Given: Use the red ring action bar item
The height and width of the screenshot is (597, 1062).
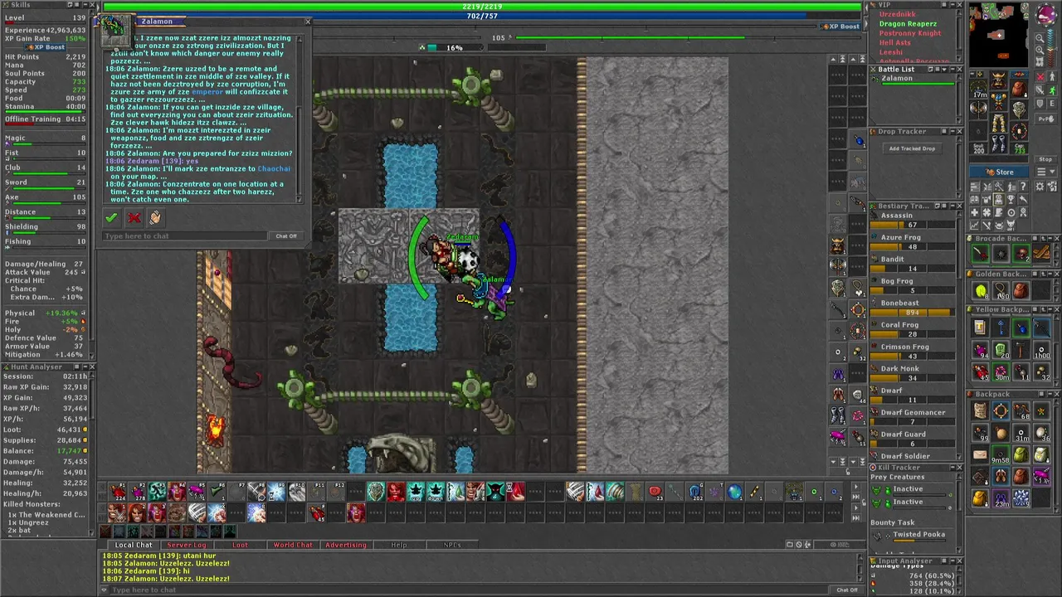Looking at the screenshot, I should [x=655, y=491].
